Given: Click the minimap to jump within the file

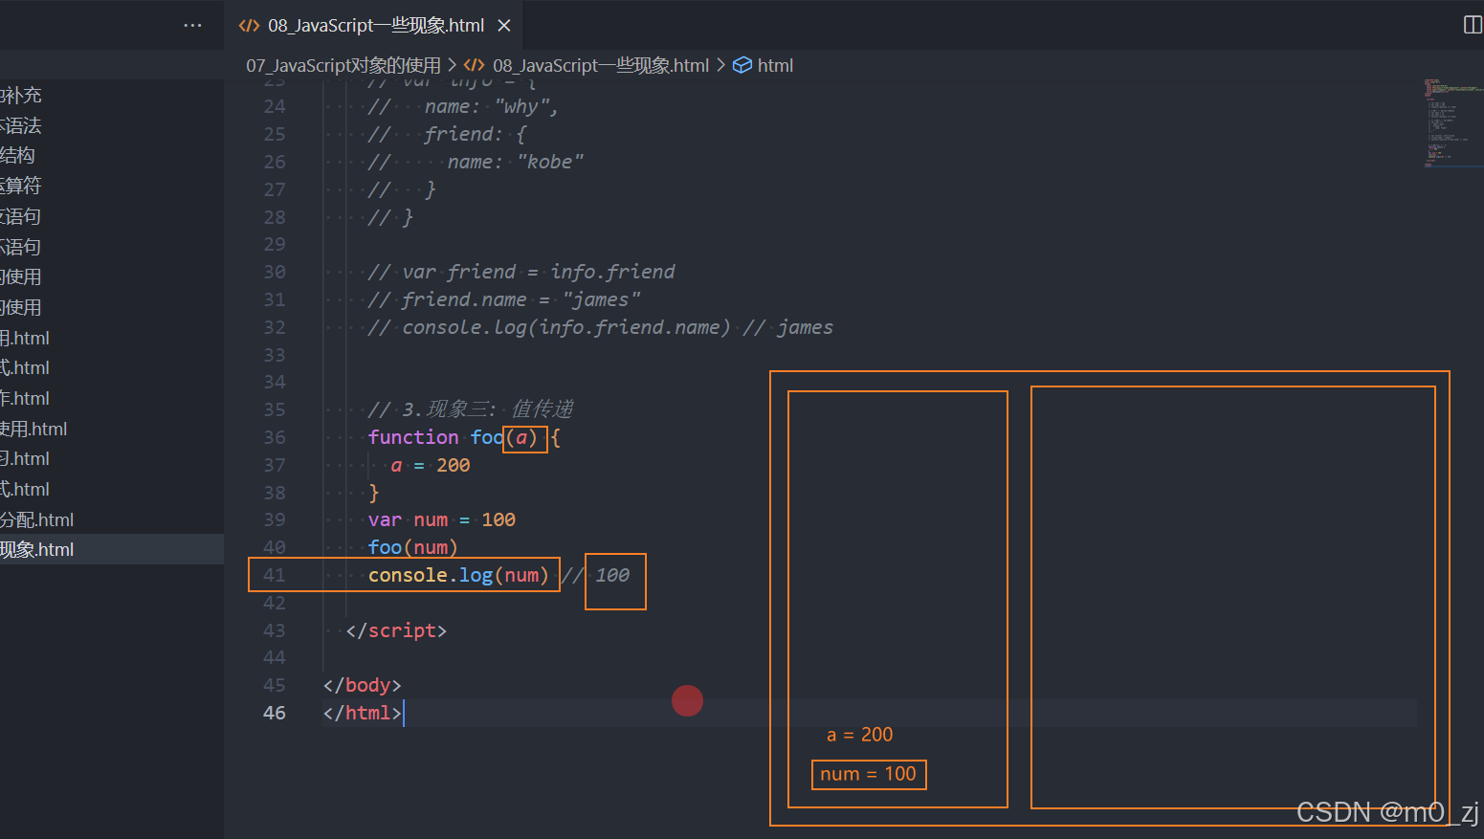Looking at the screenshot, I should click(1450, 122).
